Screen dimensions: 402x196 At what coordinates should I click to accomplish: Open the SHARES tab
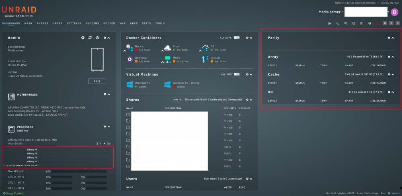tap(42, 23)
